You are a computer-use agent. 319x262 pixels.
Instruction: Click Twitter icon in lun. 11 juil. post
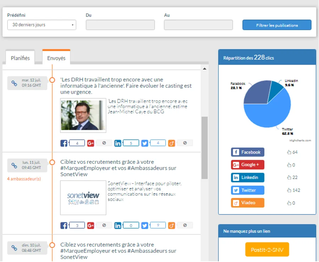(x=145, y=225)
